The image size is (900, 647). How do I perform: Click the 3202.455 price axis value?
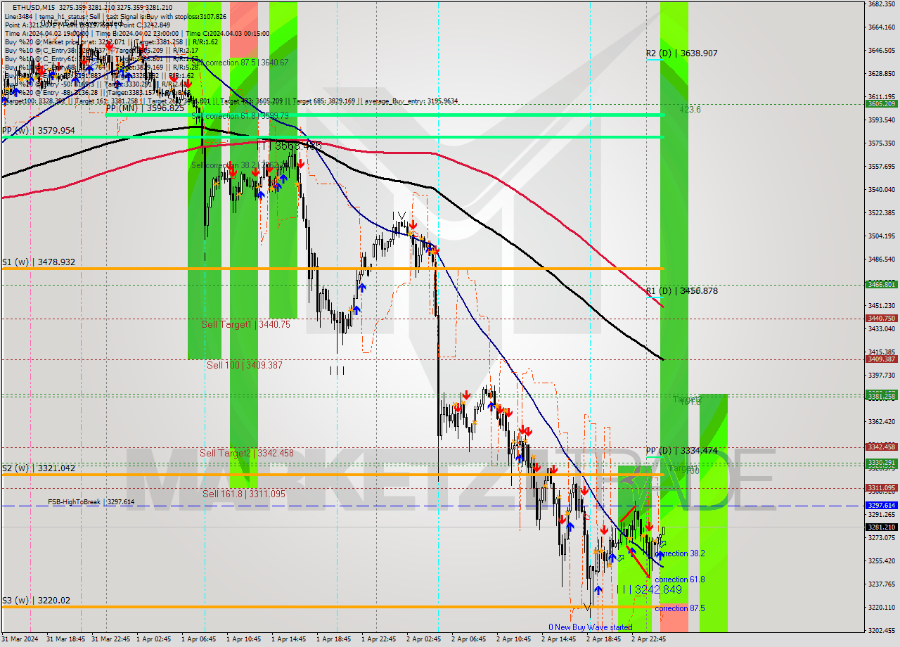(x=882, y=631)
